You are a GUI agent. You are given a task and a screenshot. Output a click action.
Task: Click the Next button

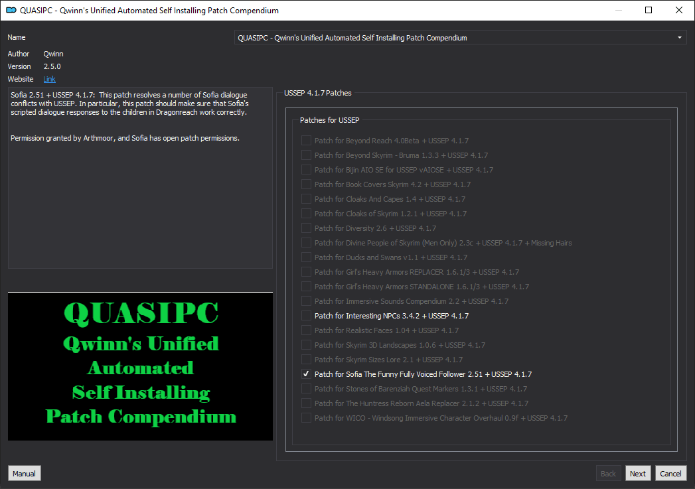point(638,474)
